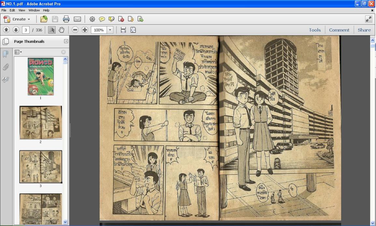Open the Edit menu
This screenshot has width=376, height=226.
12,10
